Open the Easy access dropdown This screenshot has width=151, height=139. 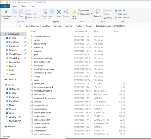[91, 14]
